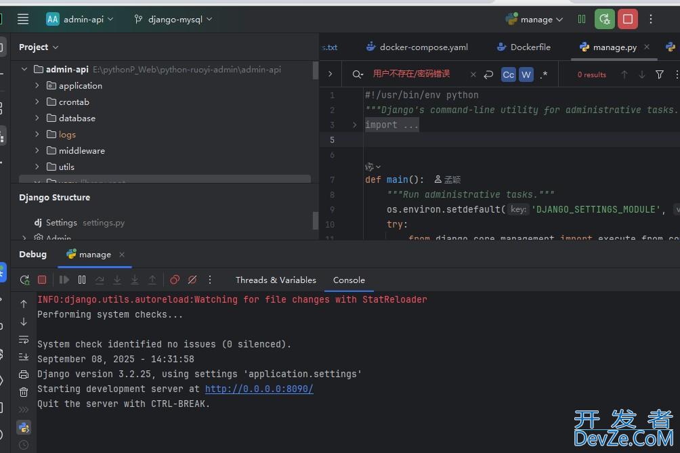
Task: Toggle Match Case (Cc) in search
Action: tap(508, 74)
